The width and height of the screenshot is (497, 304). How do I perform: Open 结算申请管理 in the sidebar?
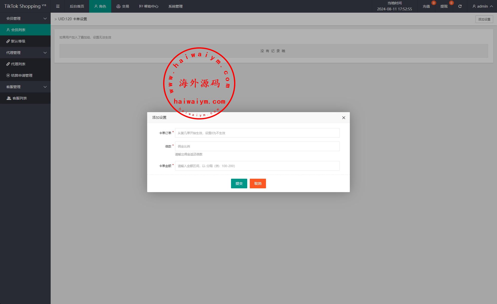(x=22, y=75)
